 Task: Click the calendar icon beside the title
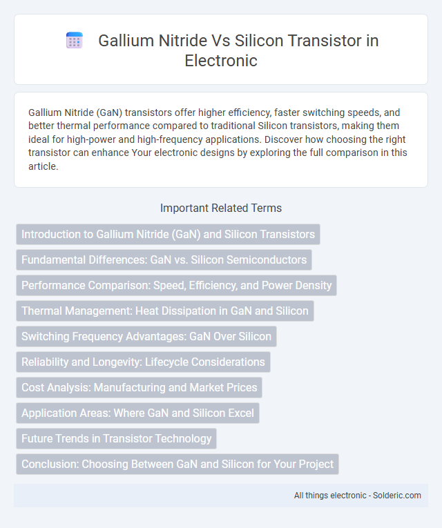(75, 41)
